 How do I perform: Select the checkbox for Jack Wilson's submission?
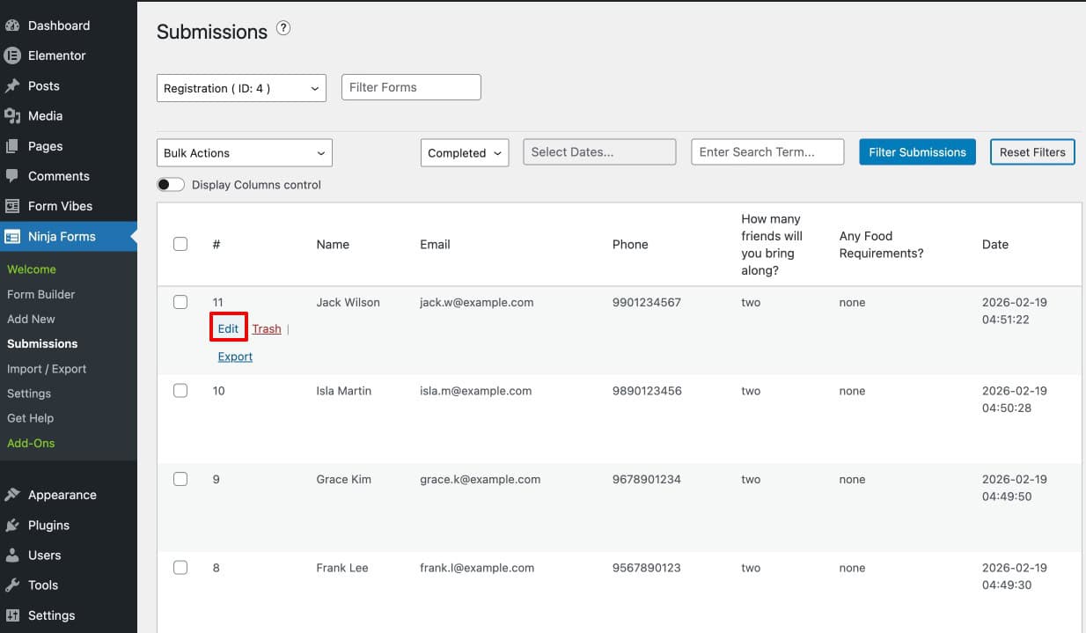click(180, 302)
